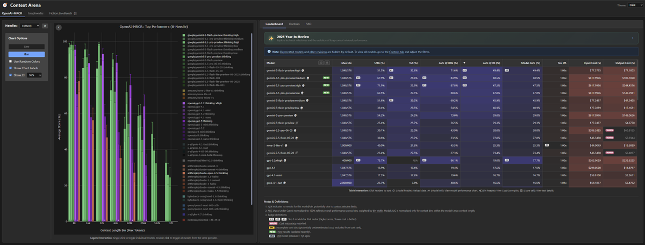Click the NEW badge on gemini-3.1-pro-preview:high
This screenshot has height=245, width=645.
pyautogui.click(x=326, y=85)
